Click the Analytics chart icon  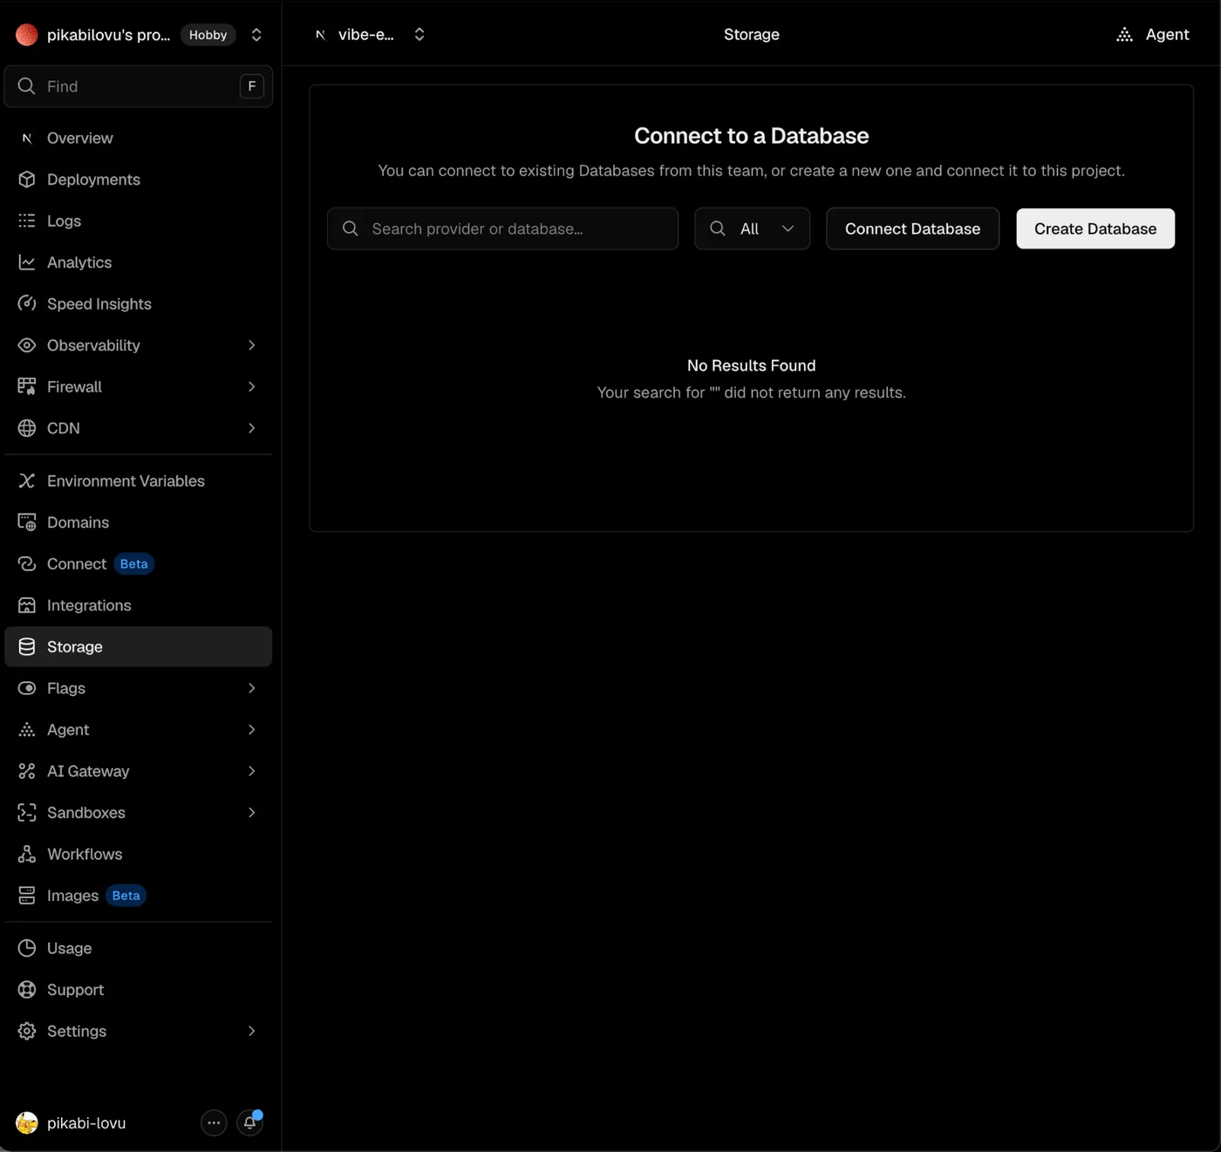pyautogui.click(x=27, y=262)
